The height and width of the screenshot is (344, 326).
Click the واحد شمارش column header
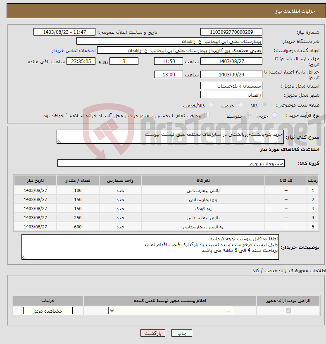coord(120,180)
